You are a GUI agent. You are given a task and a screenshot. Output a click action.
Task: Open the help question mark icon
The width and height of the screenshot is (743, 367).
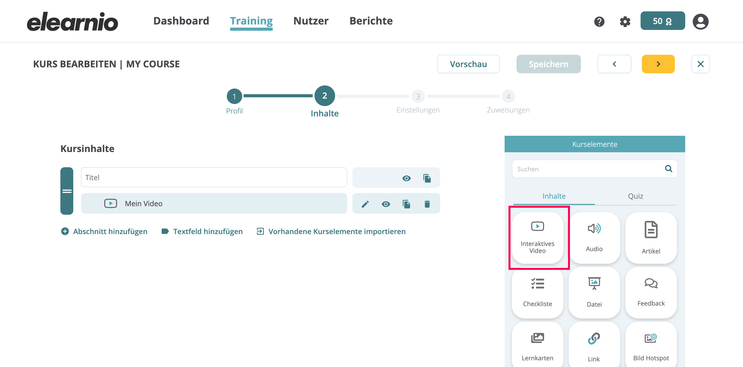click(x=599, y=21)
